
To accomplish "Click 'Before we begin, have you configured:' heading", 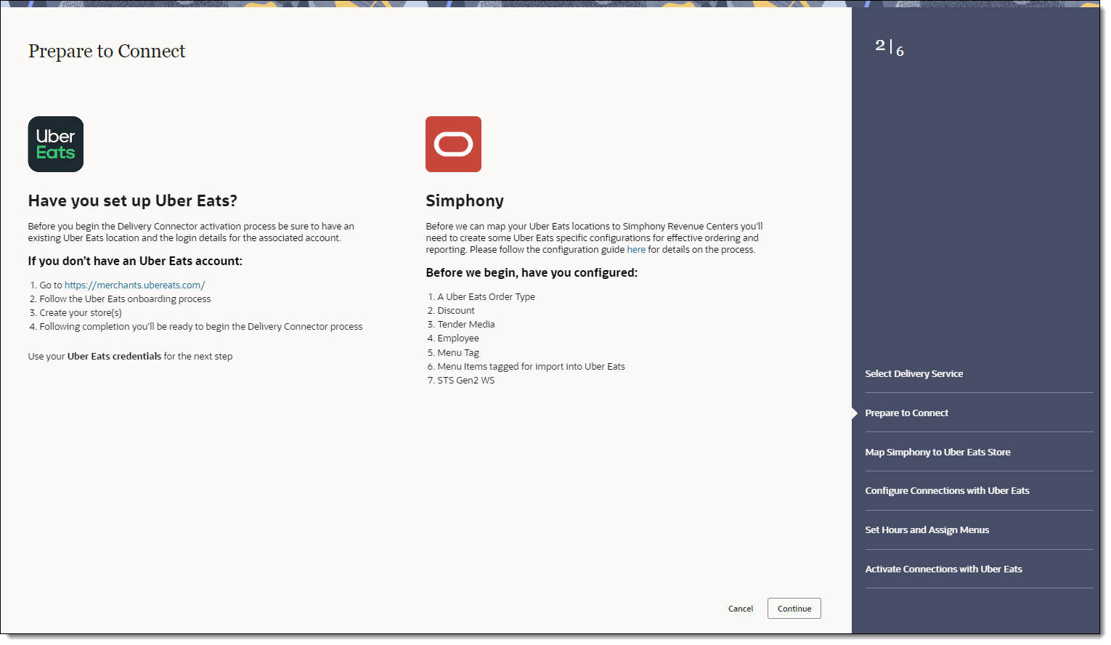I will 532,273.
